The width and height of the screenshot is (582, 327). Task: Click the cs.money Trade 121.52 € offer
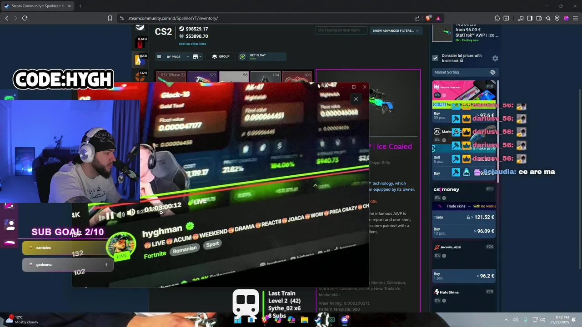pyautogui.click(x=464, y=217)
